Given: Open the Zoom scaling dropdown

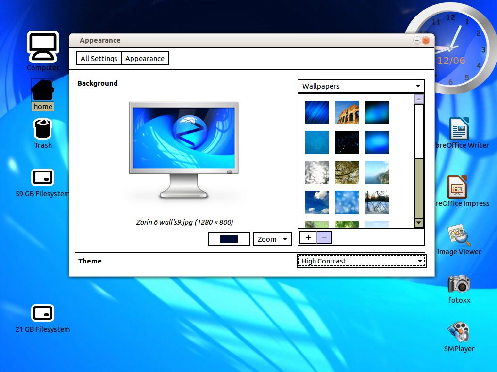Looking at the screenshot, I should point(272,239).
